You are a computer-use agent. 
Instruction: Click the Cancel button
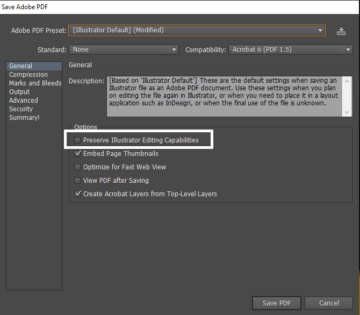(x=329, y=303)
